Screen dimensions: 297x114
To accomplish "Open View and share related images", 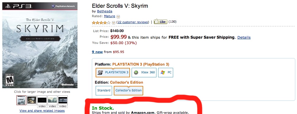I will tap(42, 111).
